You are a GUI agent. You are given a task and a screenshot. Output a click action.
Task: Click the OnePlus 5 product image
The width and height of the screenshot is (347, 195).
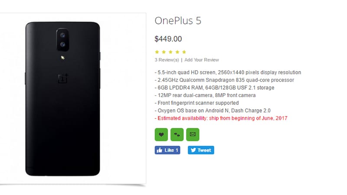[x=63, y=99]
